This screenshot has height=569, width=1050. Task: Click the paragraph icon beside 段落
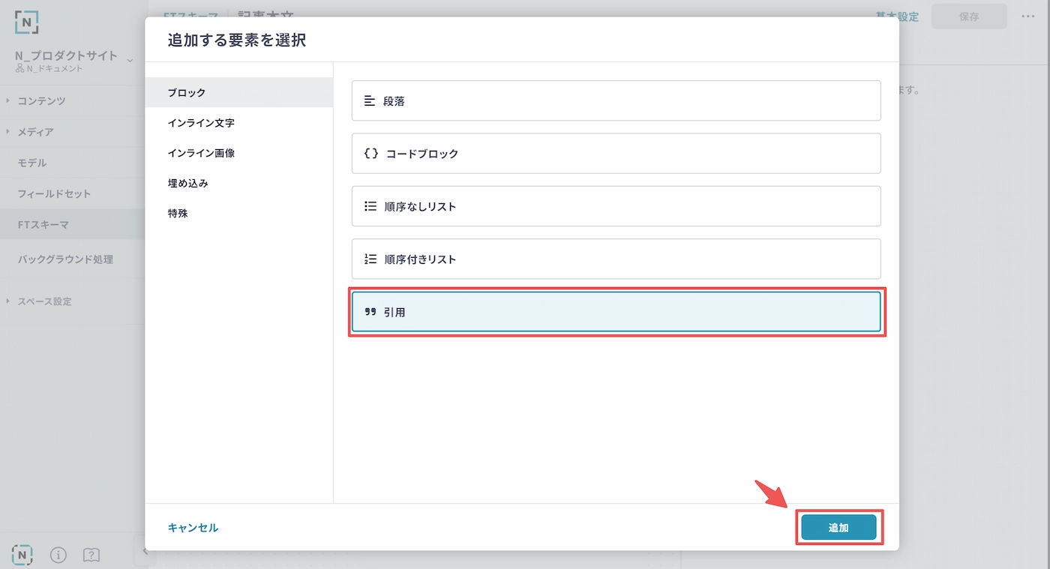pos(369,101)
